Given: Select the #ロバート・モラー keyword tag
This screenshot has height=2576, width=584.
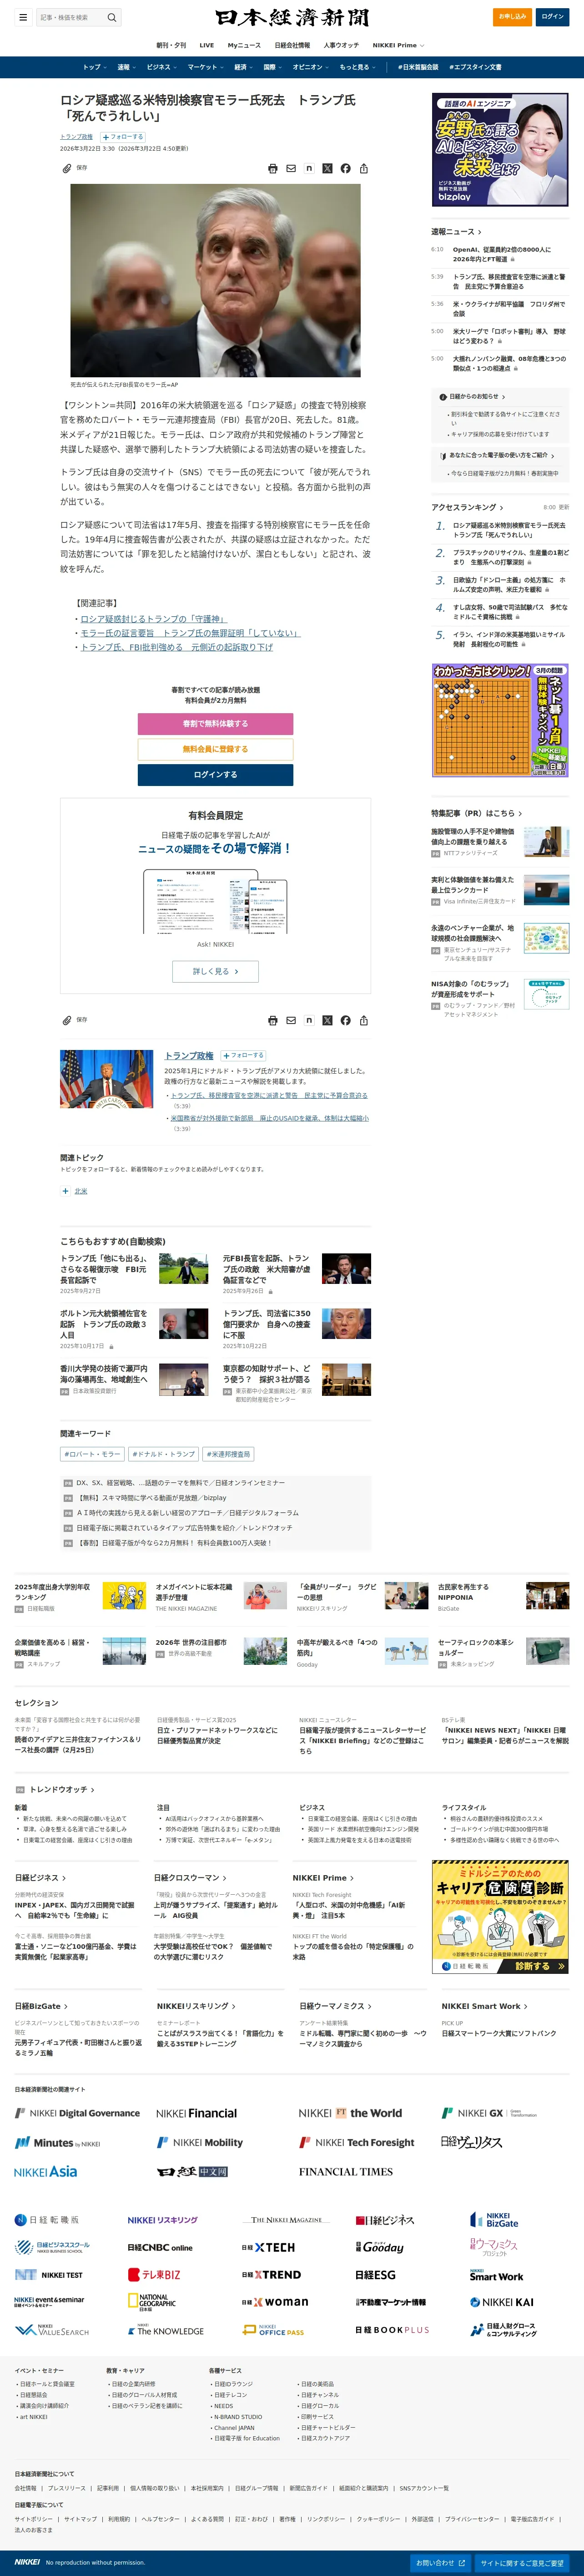Looking at the screenshot, I should [x=92, y=1454].
